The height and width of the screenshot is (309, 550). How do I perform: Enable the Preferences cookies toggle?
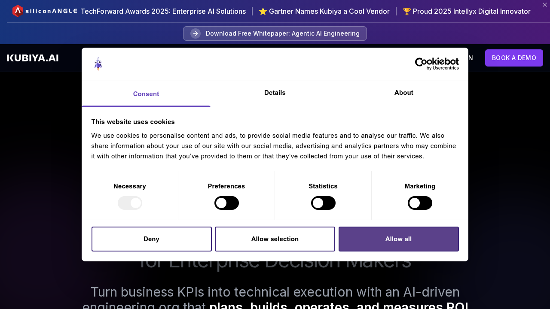(226, 203)
